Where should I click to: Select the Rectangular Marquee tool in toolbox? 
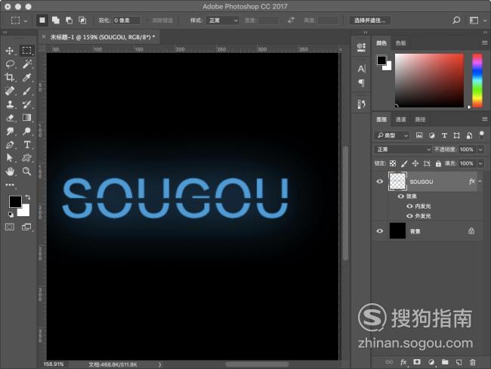click(x=26, y=51)
